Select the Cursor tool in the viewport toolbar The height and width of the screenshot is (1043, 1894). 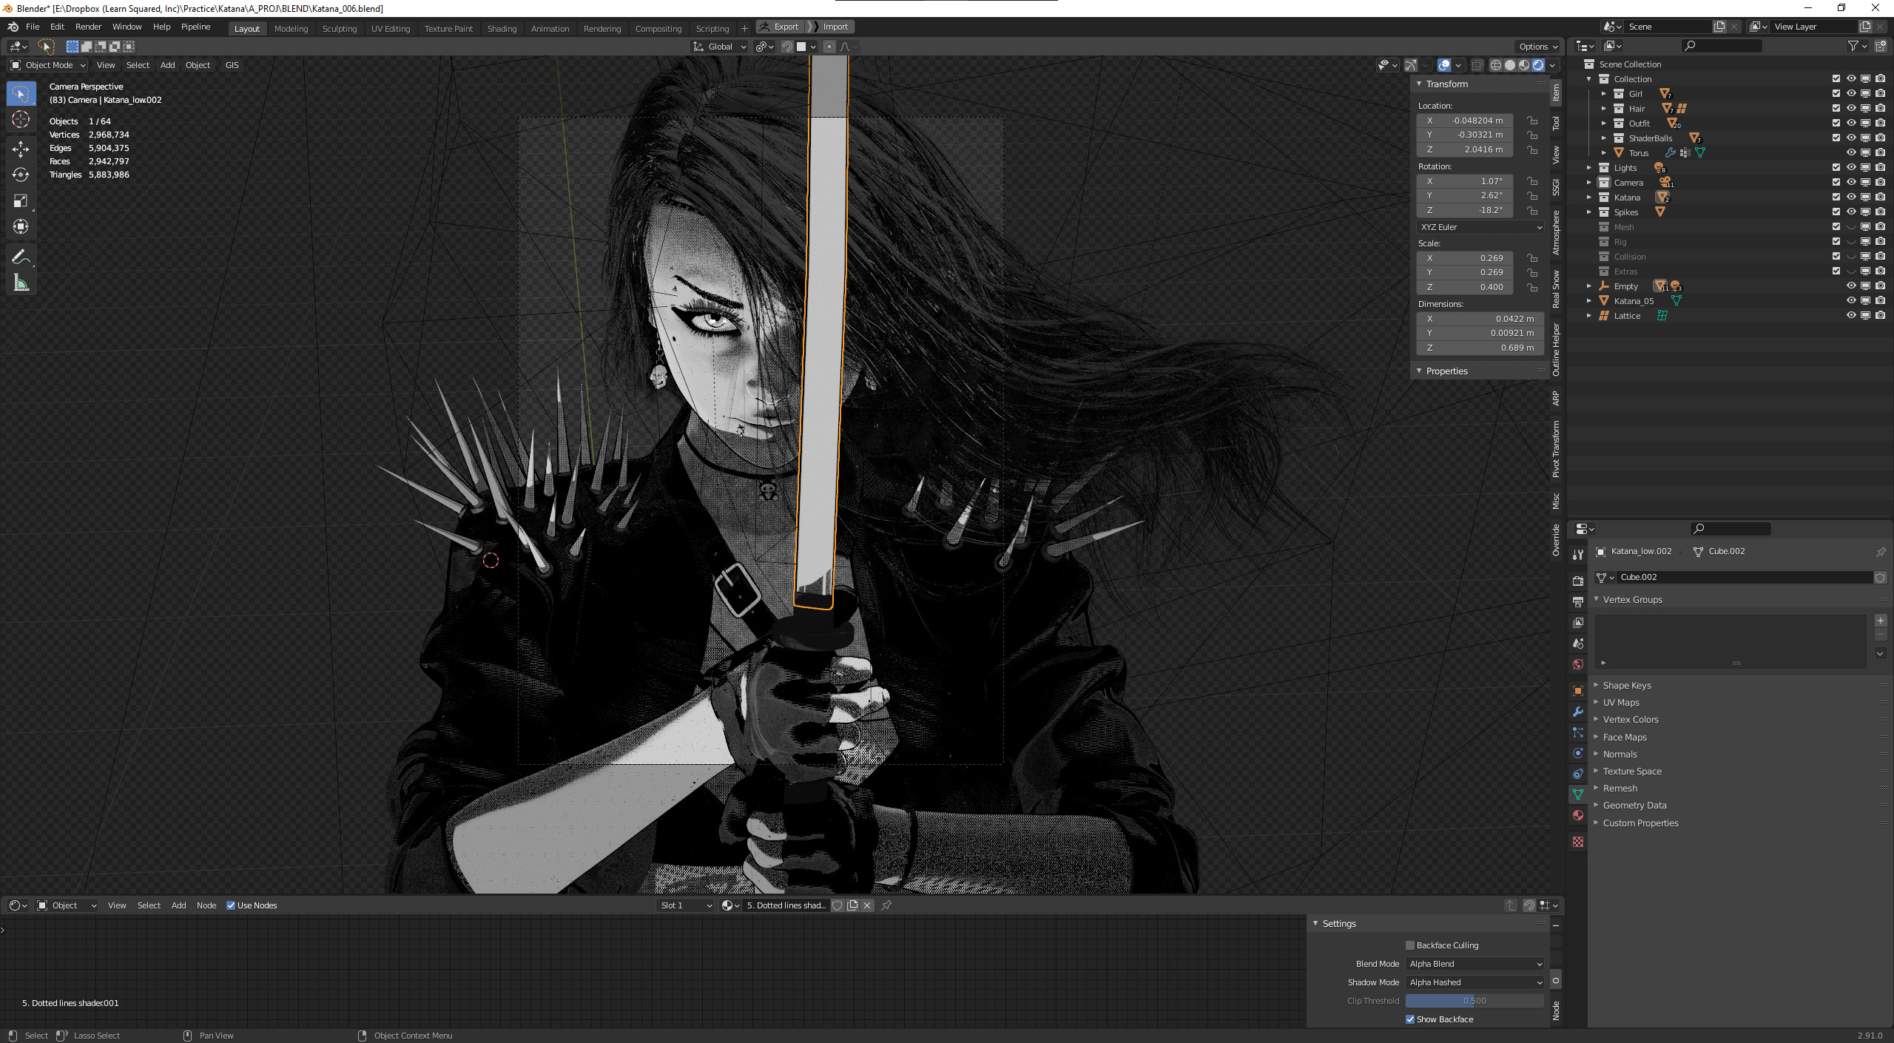(x=21, y=119)
